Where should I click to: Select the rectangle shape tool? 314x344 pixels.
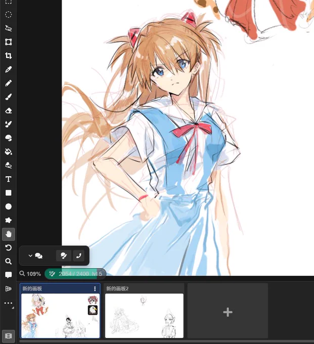tap(8, 193)
